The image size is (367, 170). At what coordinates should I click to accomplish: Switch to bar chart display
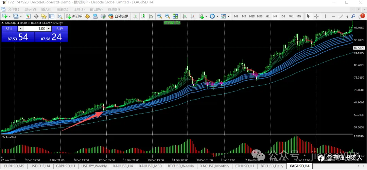coord(135,16)
